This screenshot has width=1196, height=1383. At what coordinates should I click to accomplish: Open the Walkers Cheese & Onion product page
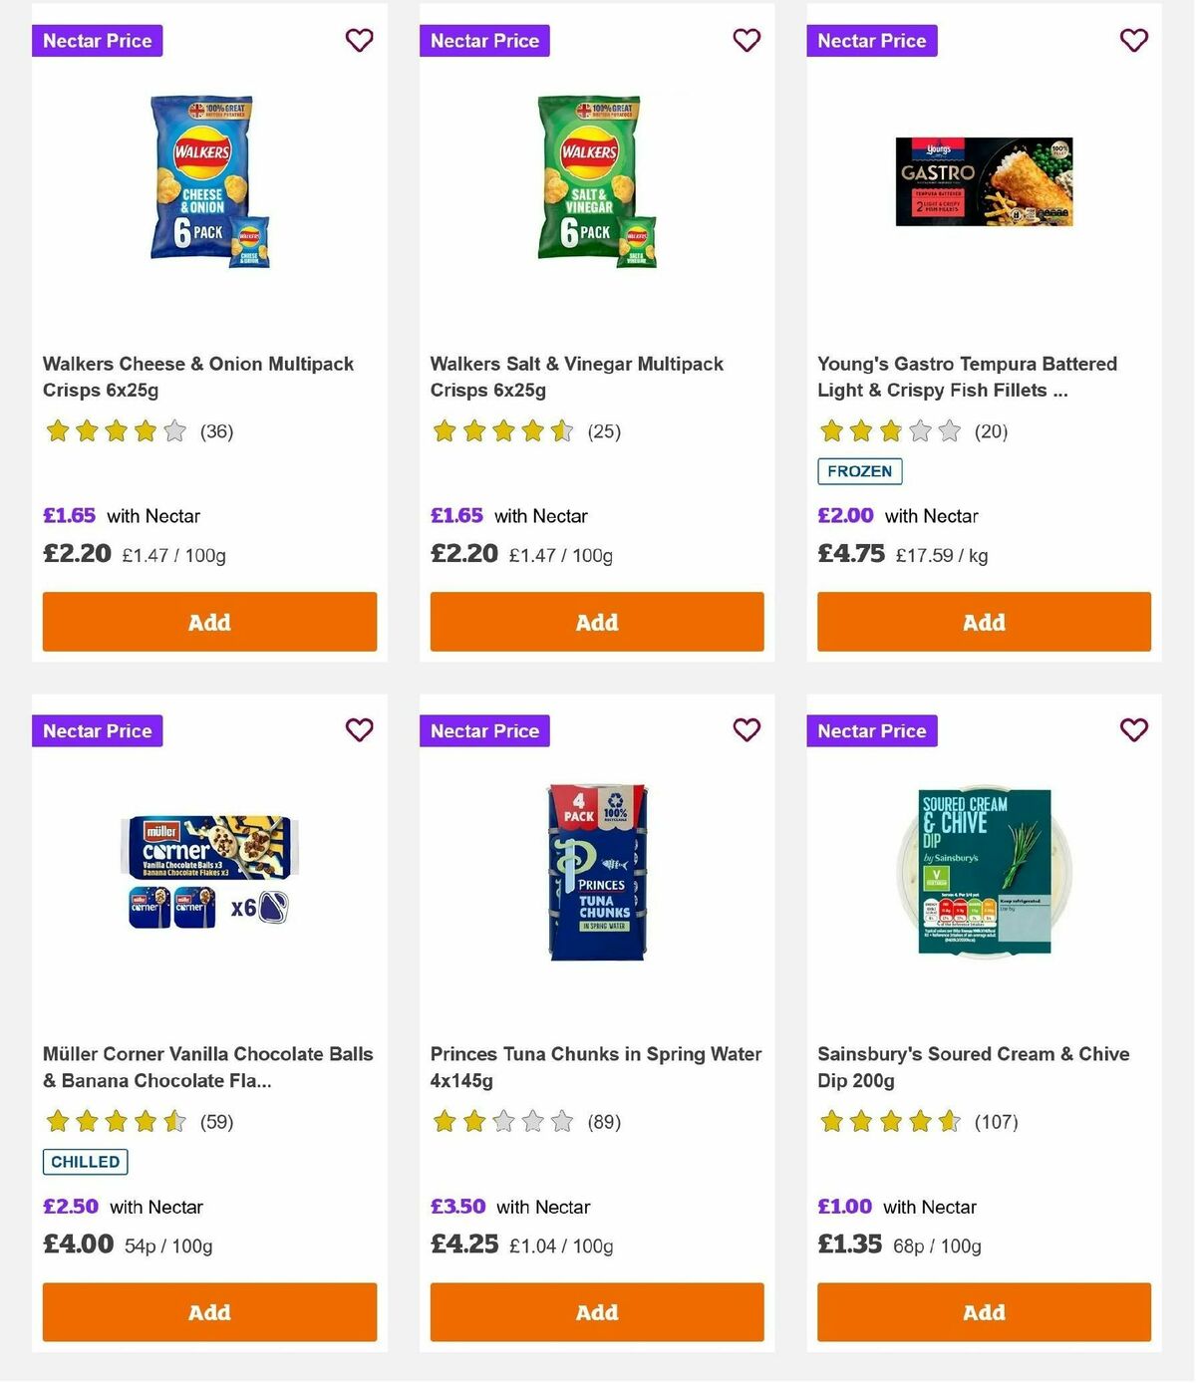[198, 377]
